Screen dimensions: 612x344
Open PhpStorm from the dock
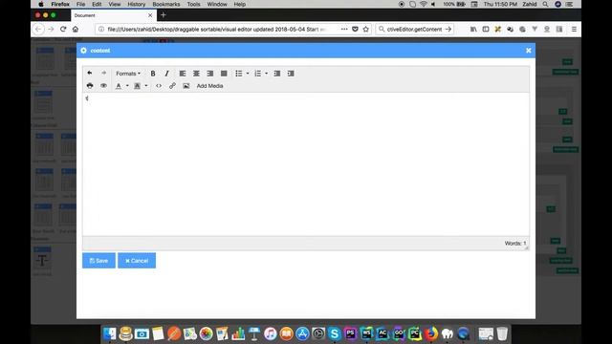coord(350,333)
